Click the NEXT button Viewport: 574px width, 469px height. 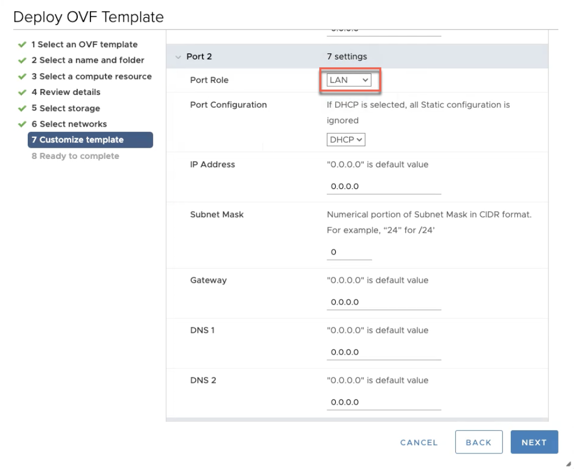click(534, 442)
